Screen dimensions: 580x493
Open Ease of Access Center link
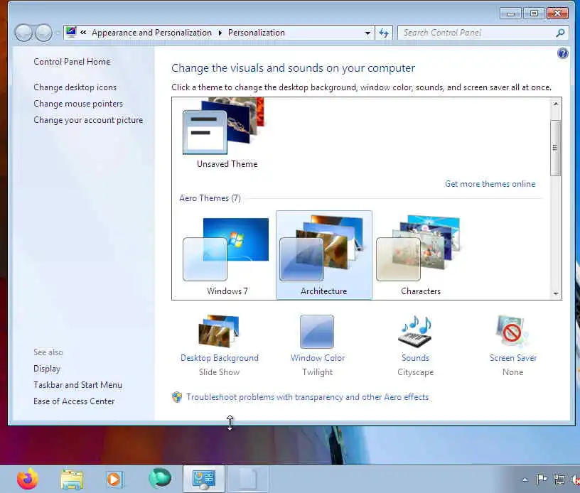click(74, 401)
